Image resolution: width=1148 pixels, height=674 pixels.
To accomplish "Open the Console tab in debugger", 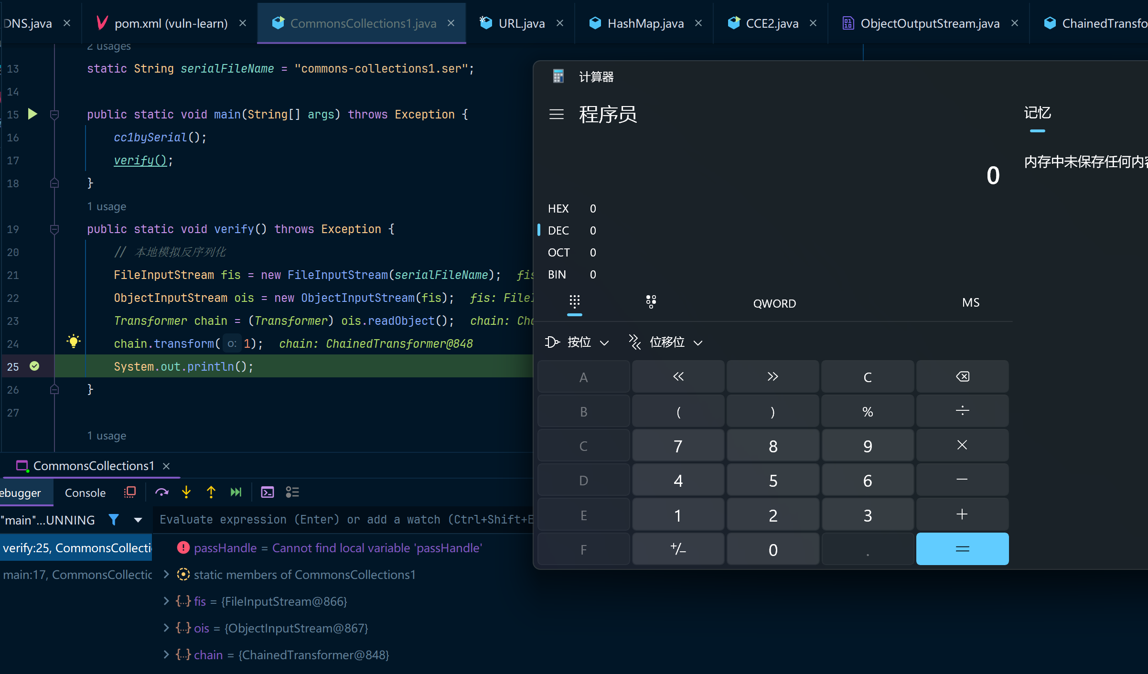I will tap(85, 493).
